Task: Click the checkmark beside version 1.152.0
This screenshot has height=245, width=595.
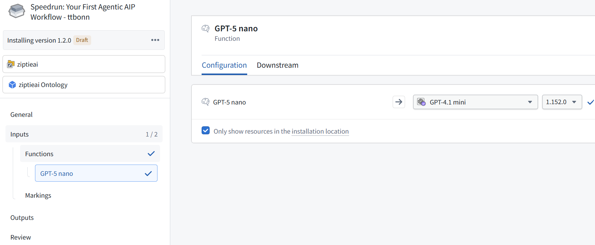Action: [591, 102]
